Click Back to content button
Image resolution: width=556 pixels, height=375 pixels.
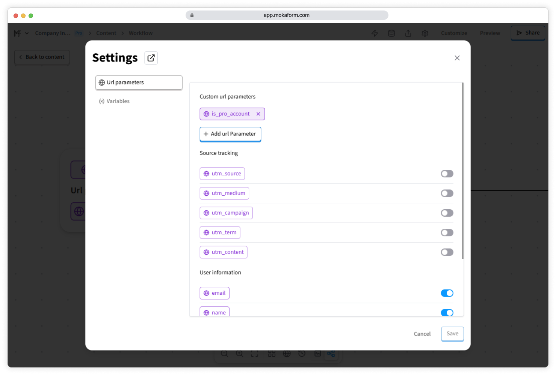[42, 57]
